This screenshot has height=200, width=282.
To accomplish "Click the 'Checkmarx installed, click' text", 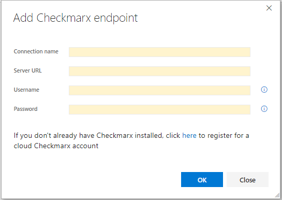I will (138, 136).
